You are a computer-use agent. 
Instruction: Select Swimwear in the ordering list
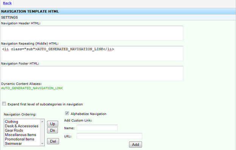tap(13, 144)
